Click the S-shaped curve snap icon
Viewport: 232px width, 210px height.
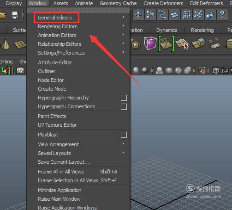tap(162, 15)
